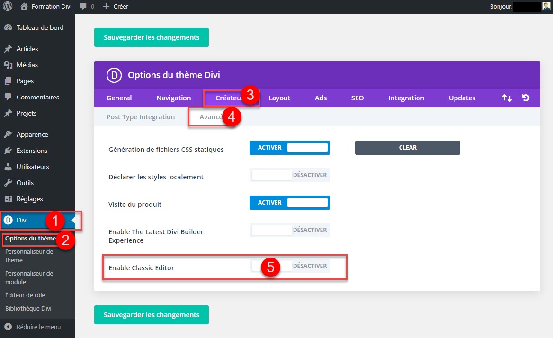The image size is (553, 338).
Task: Open the comments bubble in admin bar
Action: [87, 7]
